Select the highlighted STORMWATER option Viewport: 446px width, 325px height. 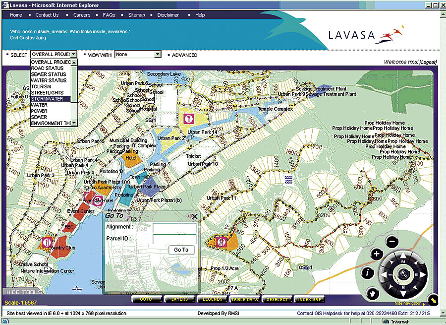pos(51,99)
